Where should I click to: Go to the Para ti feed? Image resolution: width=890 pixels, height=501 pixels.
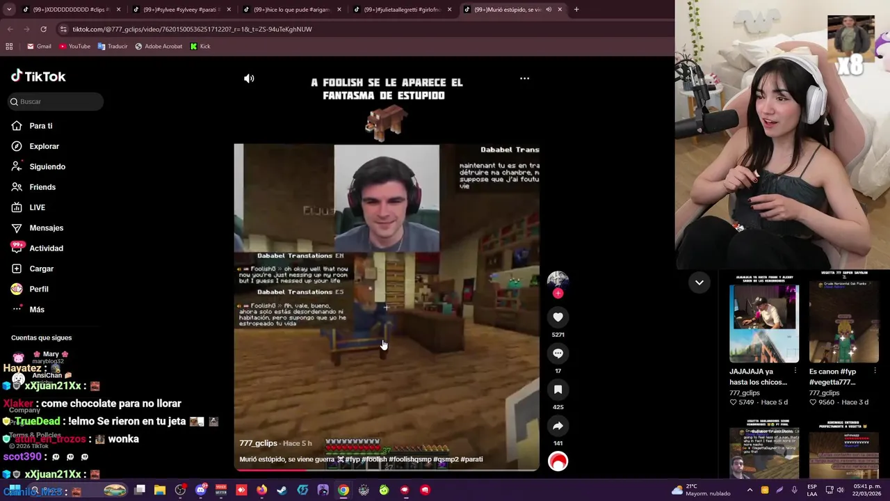pyautogui.click(x=41, y=126)
